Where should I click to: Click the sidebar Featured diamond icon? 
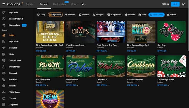click(4, 48)
